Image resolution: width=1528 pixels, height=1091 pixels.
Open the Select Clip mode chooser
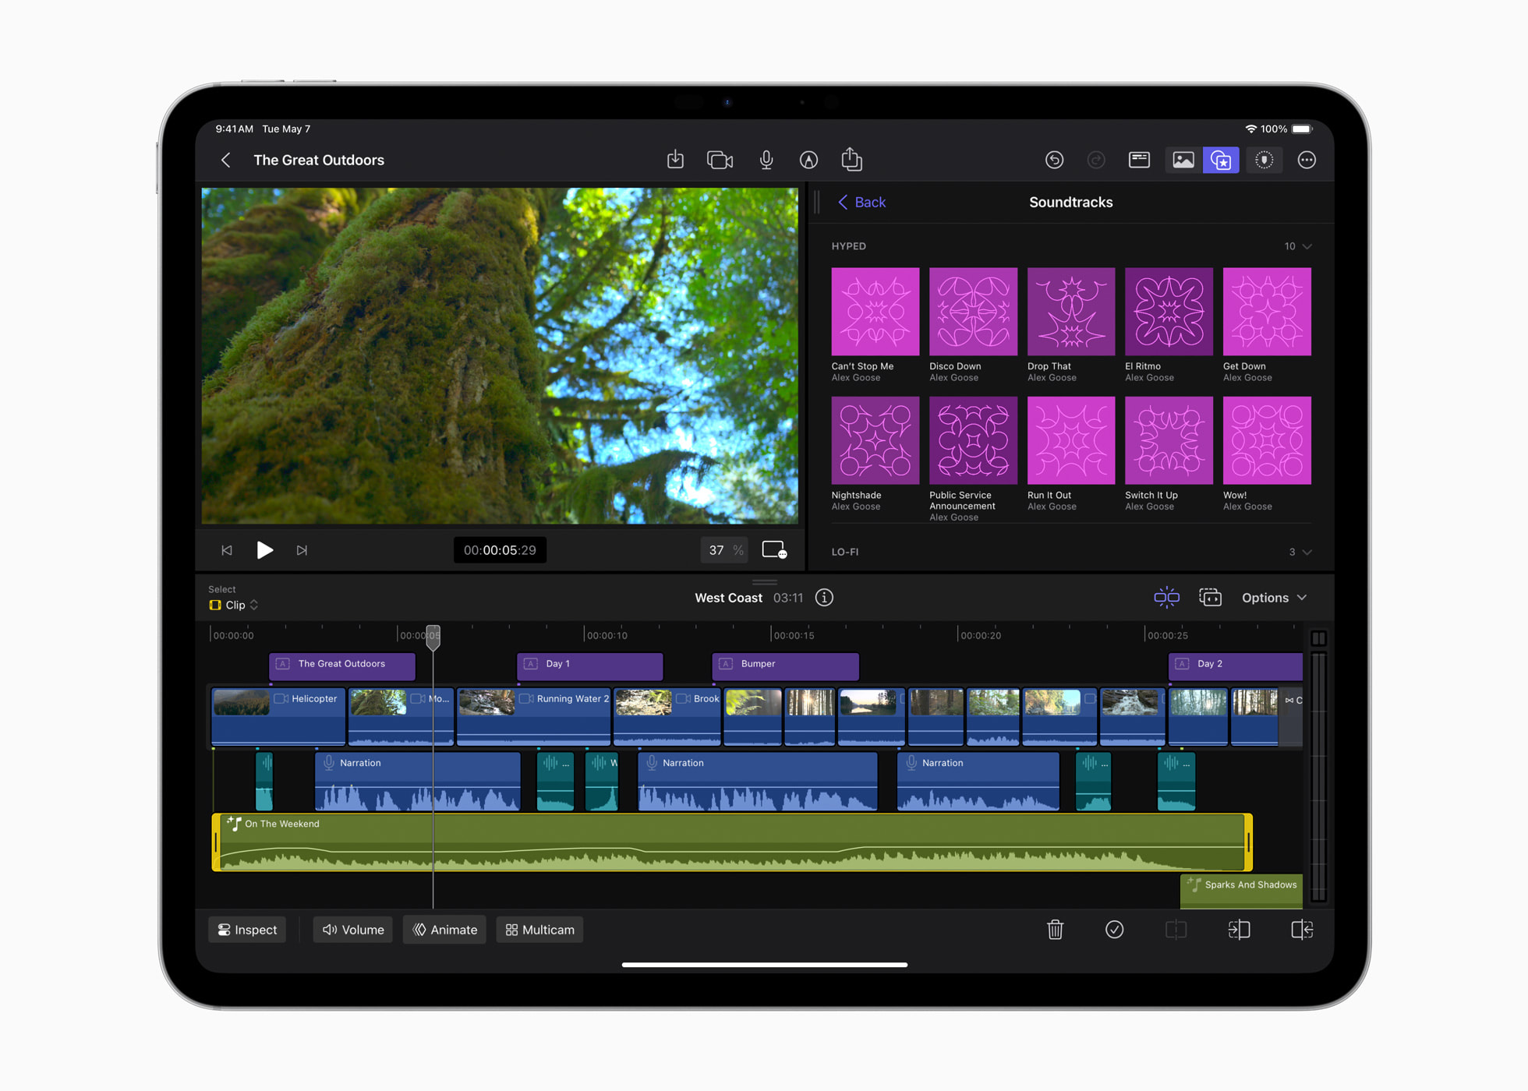pyautogui.click(x=232, y=605)
